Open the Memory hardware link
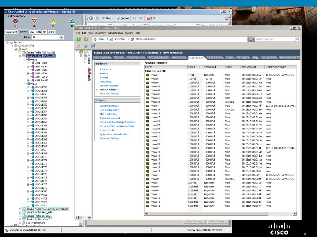317x237 pixels. (104, 73)
